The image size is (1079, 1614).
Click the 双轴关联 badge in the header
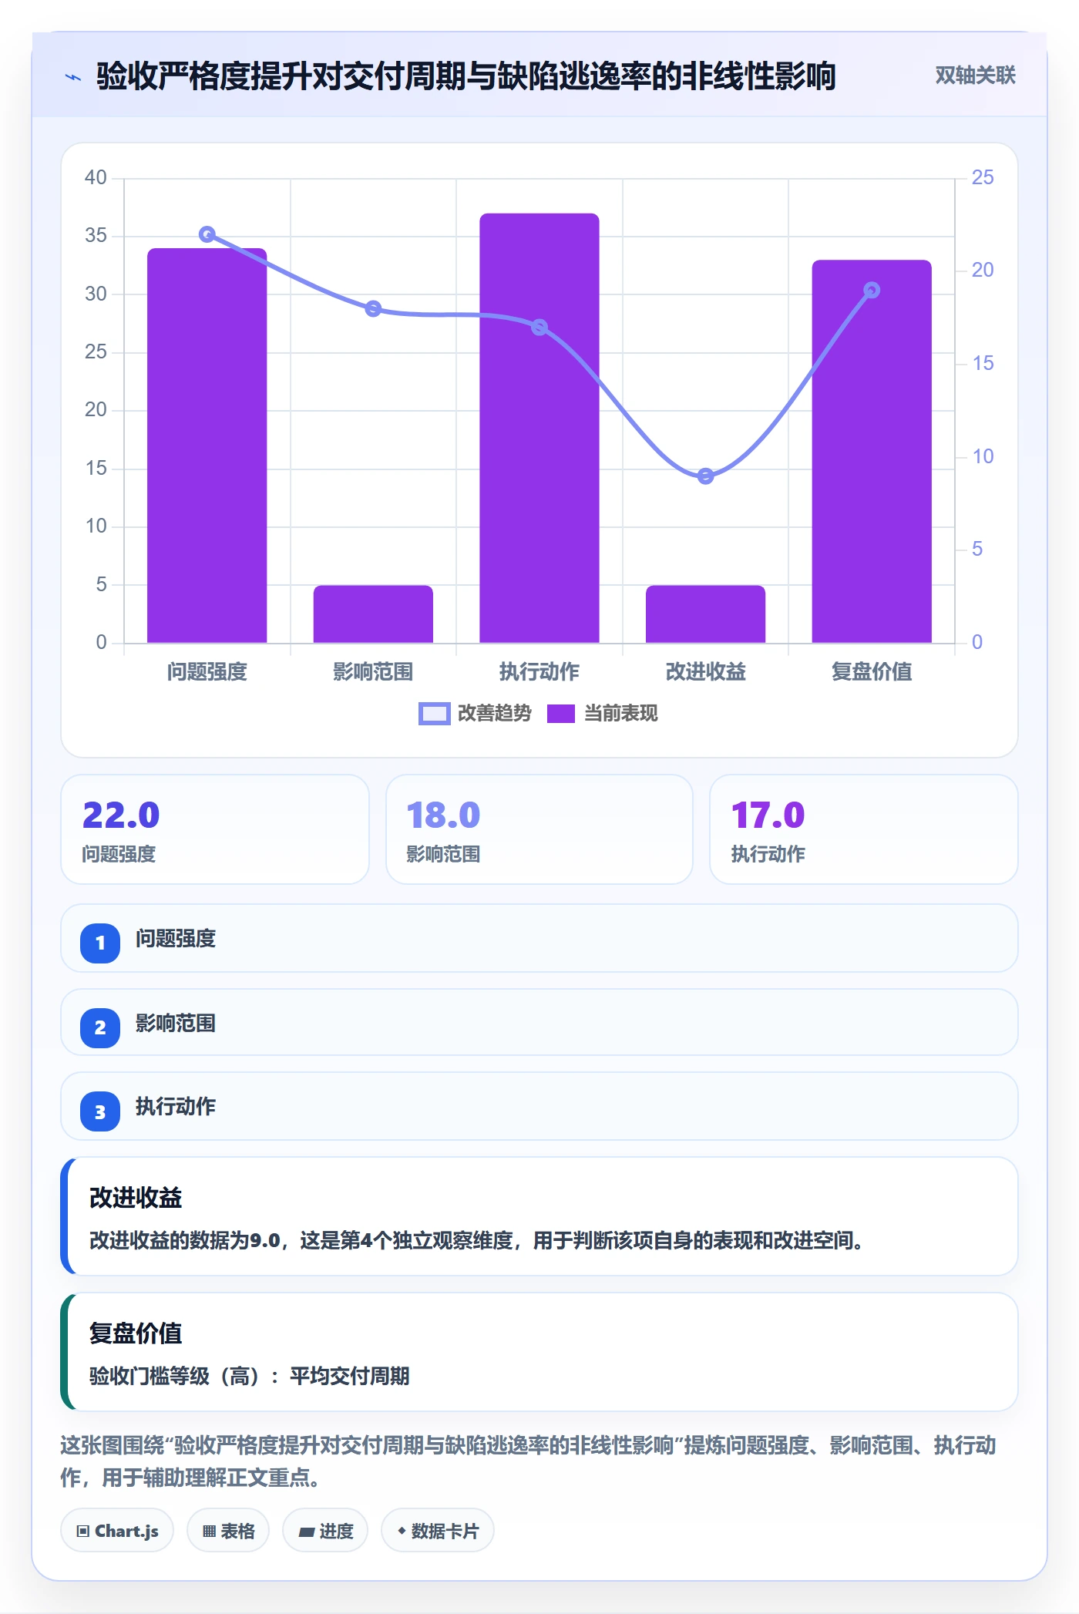pyautogui.click(x=975, y=76)
